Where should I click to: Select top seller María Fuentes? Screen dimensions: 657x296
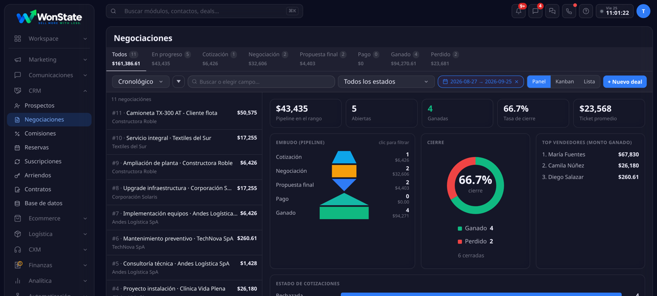pos(590,154)
